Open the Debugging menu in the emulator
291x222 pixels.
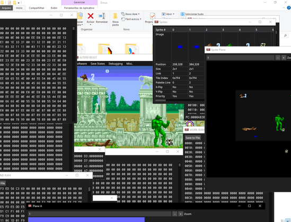tap(116, 64)
